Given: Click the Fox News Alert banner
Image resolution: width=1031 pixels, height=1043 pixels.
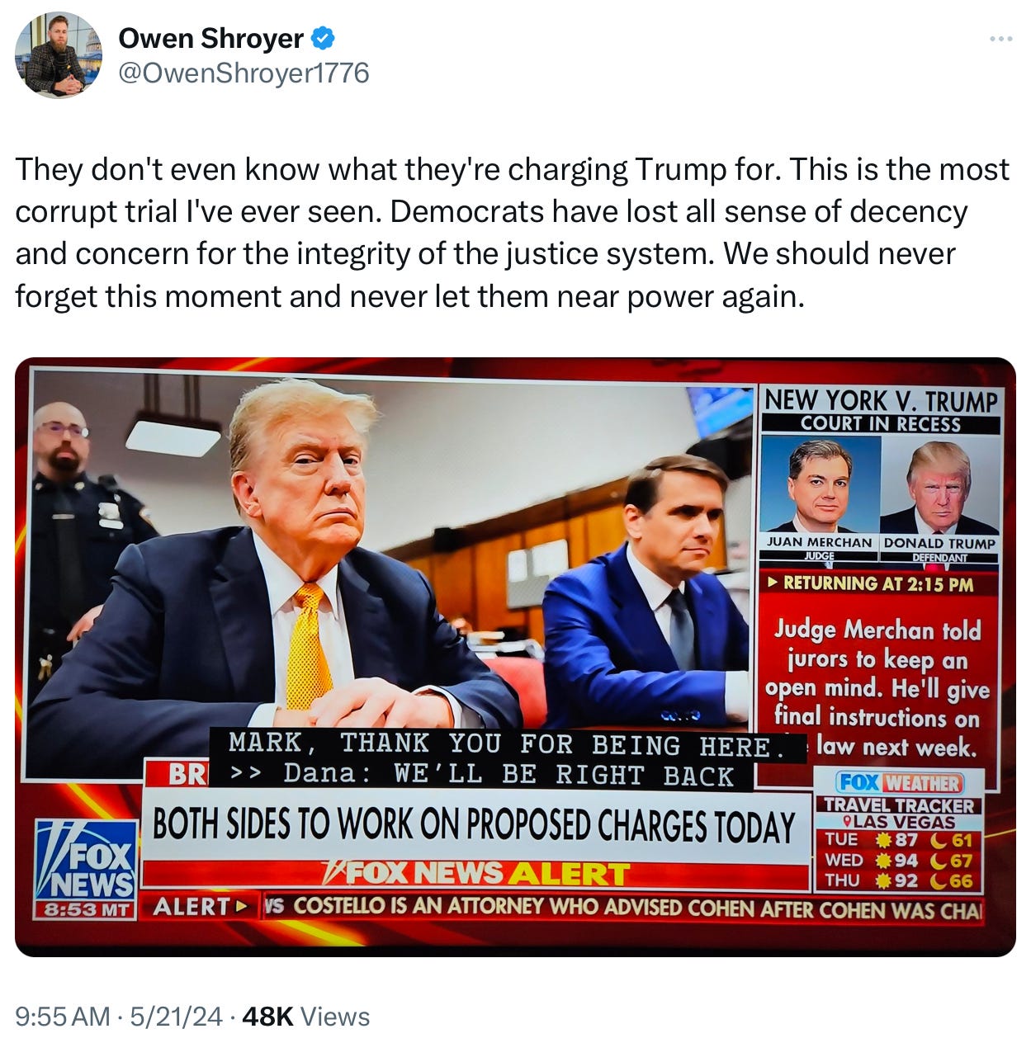Looking at the screenshot, I should point(475,874).
